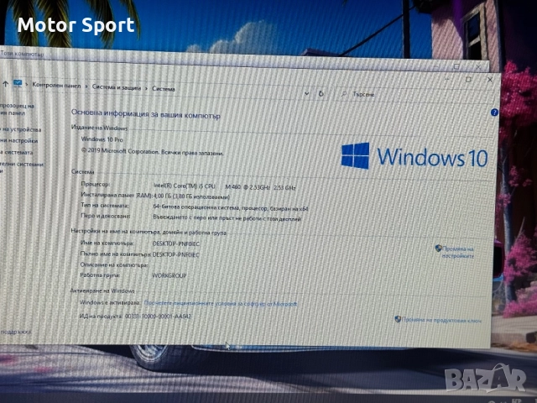Select the Основна информация за вашия компютър heading
Viewport: 537px width, 403px height.
click(x=146, y=114)
